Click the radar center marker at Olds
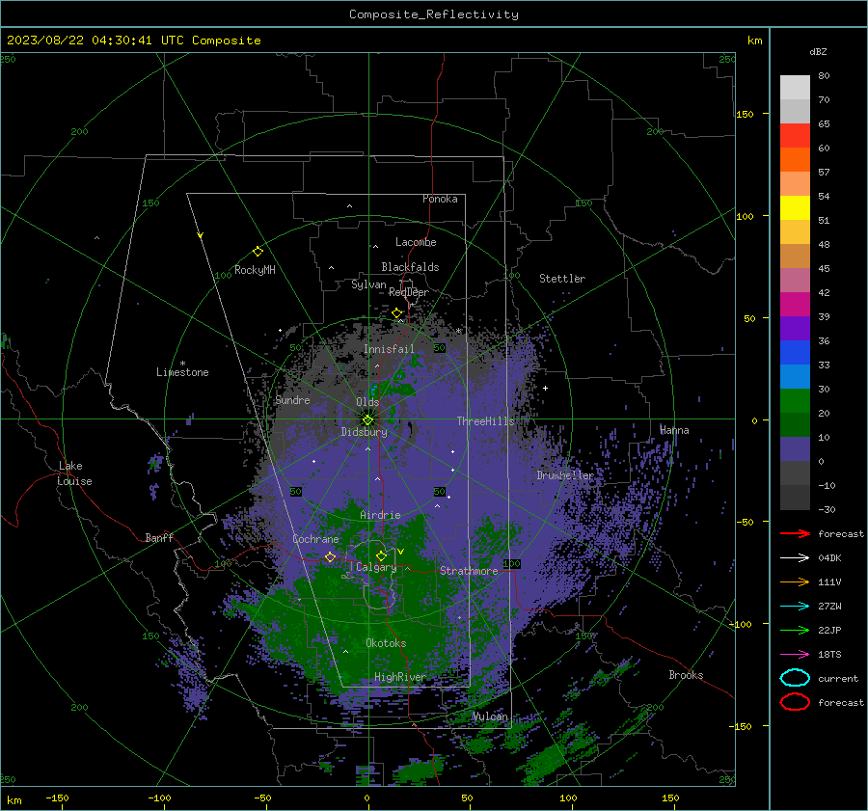Image resolution: width=868 pixels, height=811 pixels. [x=367, y=419]
